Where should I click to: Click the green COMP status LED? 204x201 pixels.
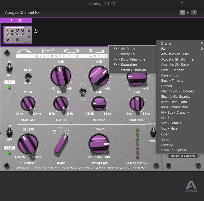(x=9, y=152)
